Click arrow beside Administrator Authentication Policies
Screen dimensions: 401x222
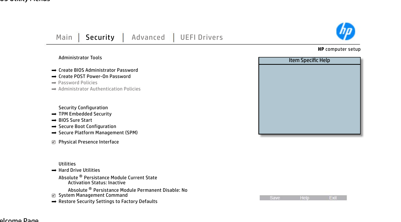tap(54, 89)
